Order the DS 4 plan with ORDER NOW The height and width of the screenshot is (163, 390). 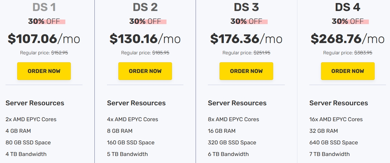tap(347, 71)
